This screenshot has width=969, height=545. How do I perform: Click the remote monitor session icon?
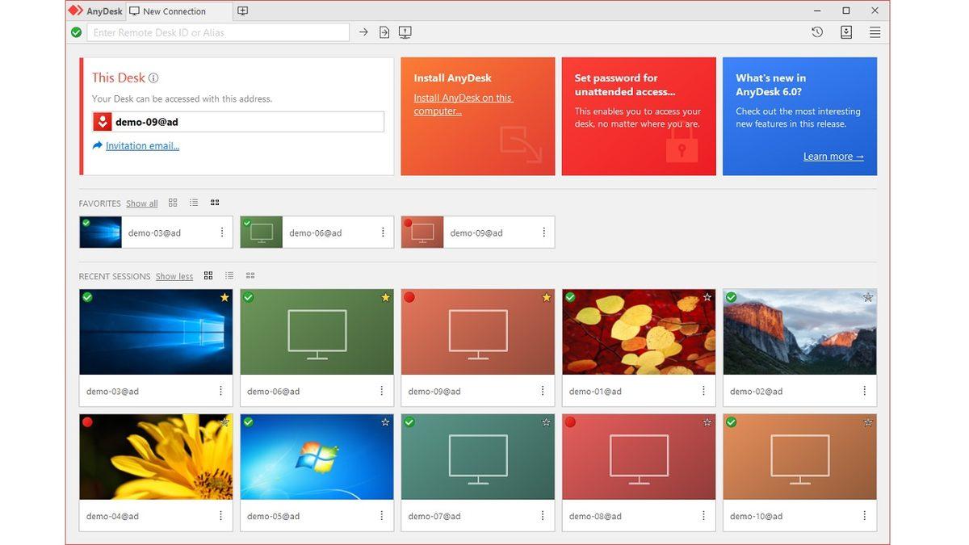tap(404, 31)
